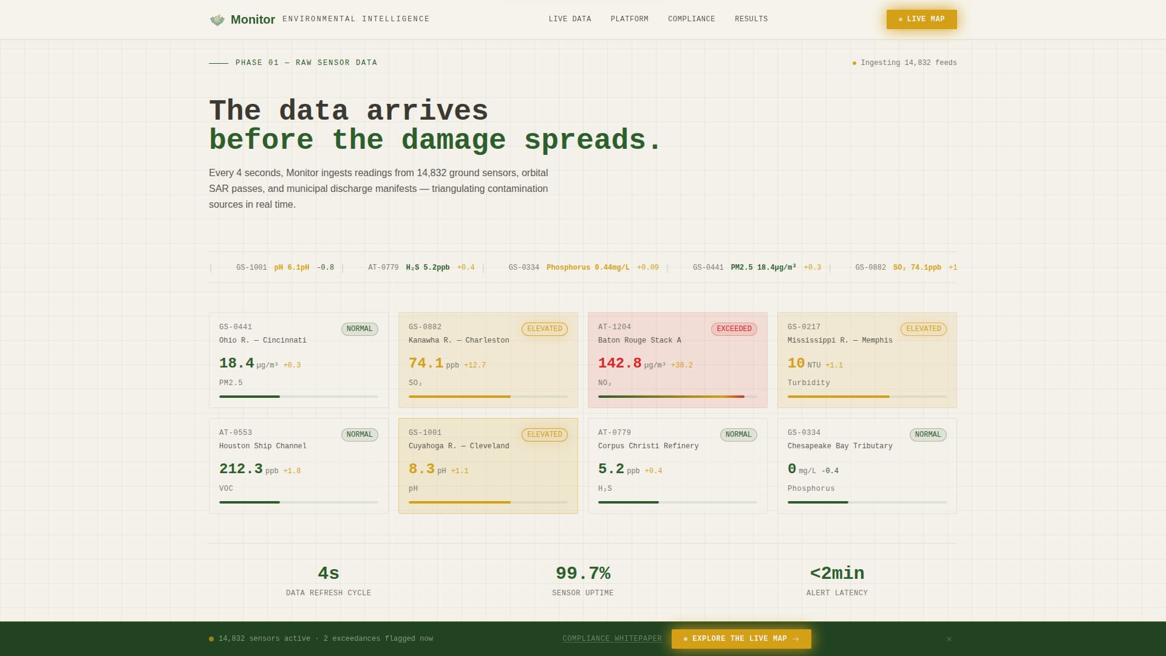Click the 5.2 ppb value on Corpus Christi card
1166x656 pixels.
(619, 469)
